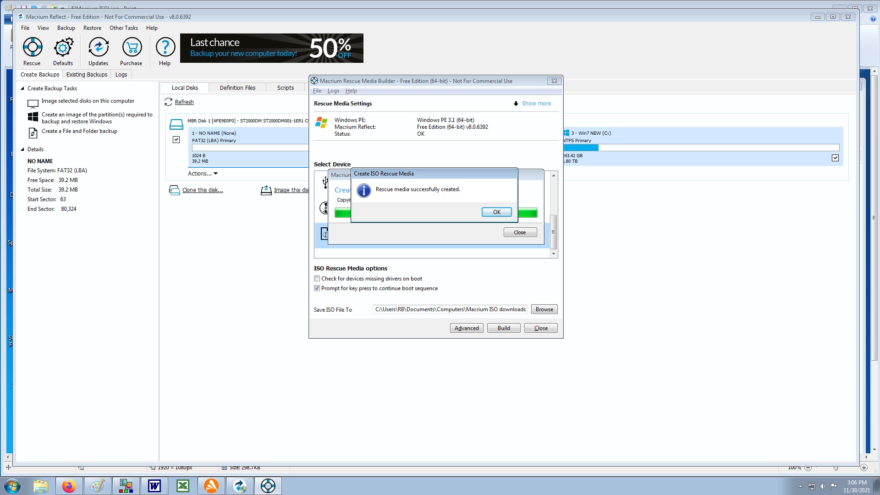Open Excel from the taskbar
This screenshot has width=880, height=495.
point(183,486)
